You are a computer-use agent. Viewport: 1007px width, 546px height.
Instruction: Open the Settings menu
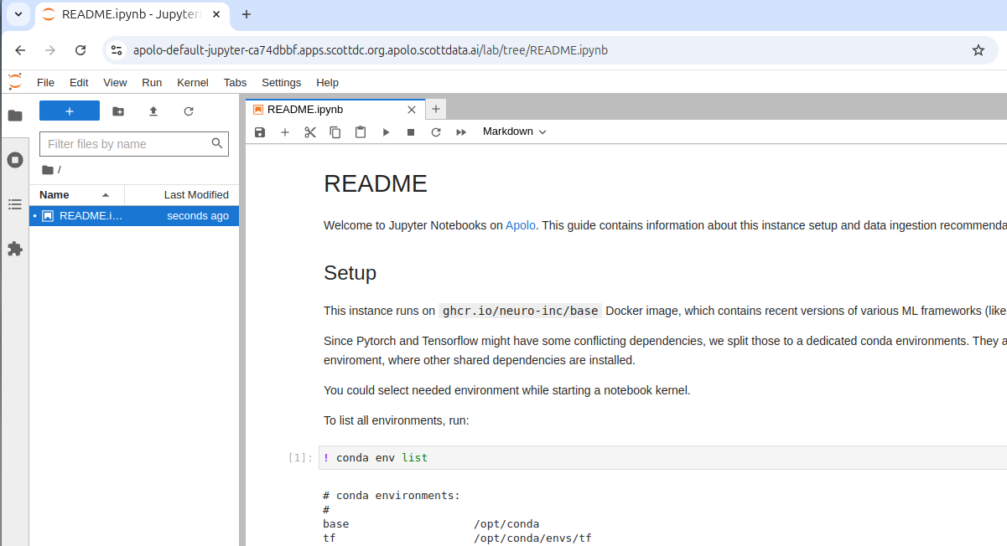[281, 83]
